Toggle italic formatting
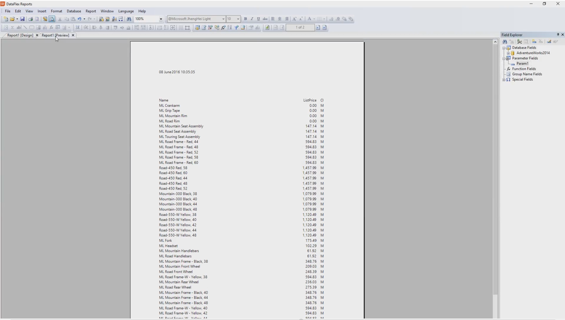The width and height of the screenshot is (565, 320). (x=252, y=19)
